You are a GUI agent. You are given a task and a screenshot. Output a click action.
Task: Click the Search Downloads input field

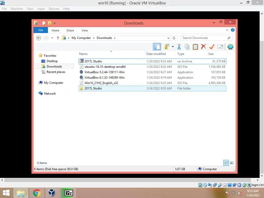(207, 38)
